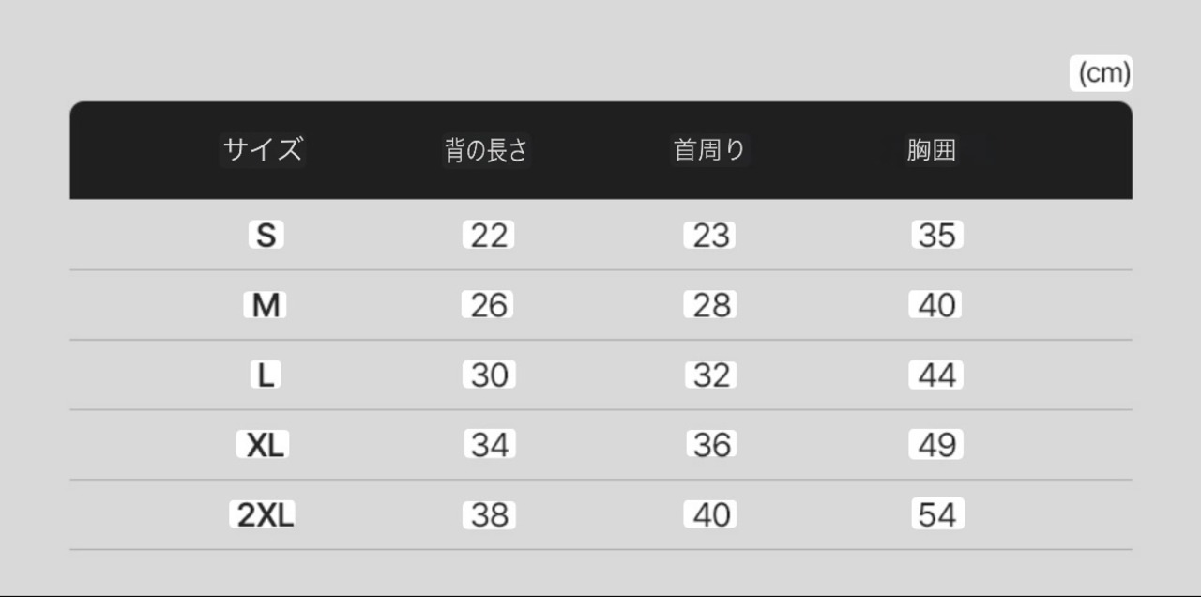Click the (cm) unit label
This screenshot has height=597, width=1201.
click(x=1103, y=73)
